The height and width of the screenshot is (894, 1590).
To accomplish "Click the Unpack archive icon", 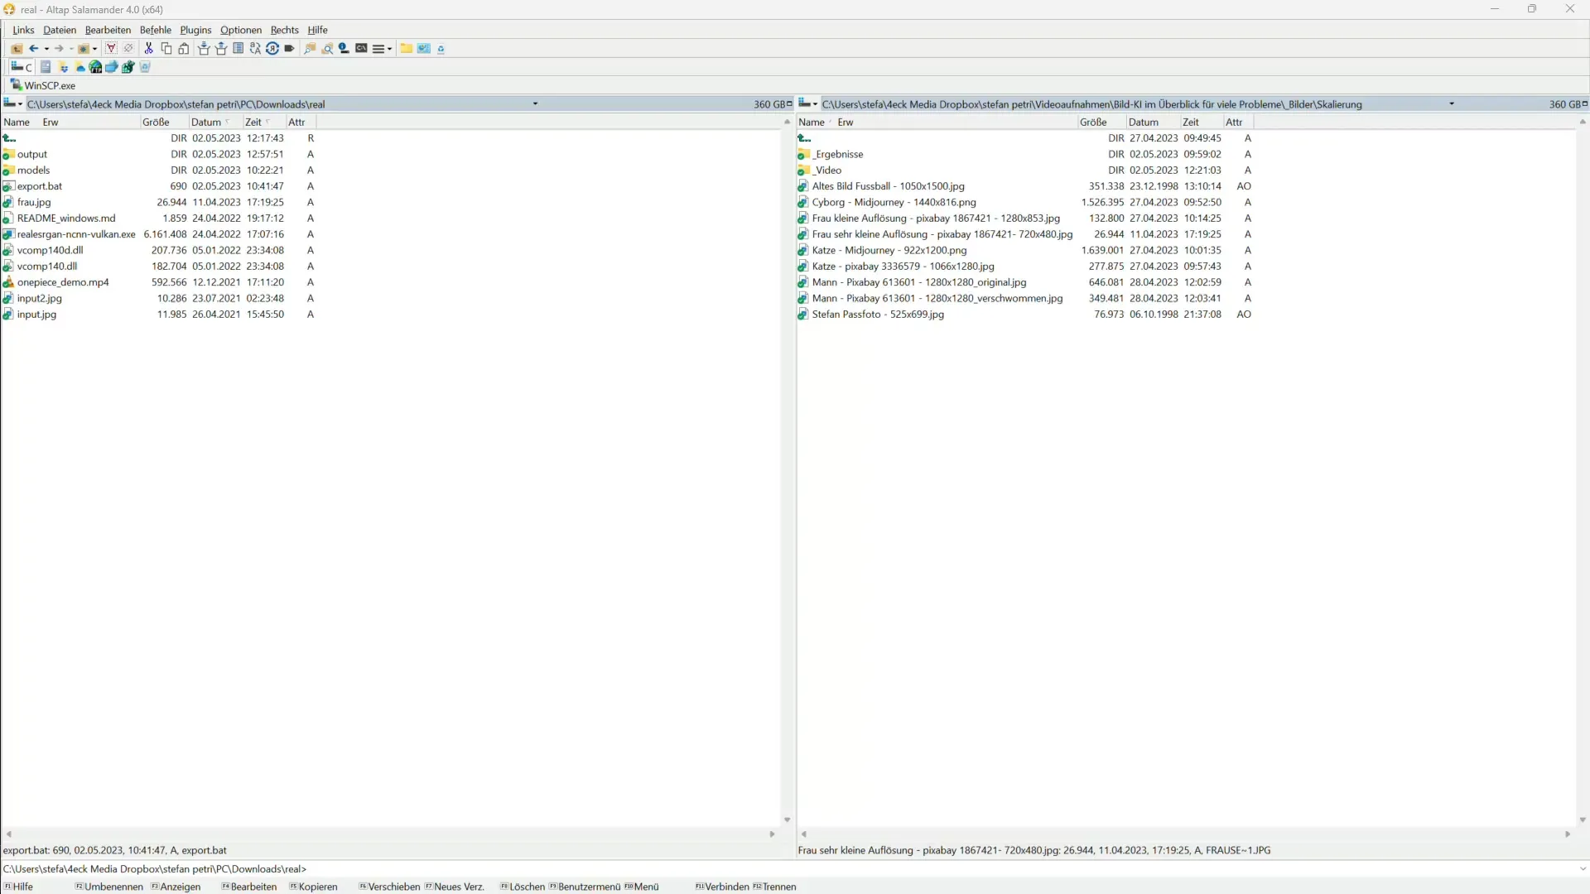I will [x=221, y=49].
